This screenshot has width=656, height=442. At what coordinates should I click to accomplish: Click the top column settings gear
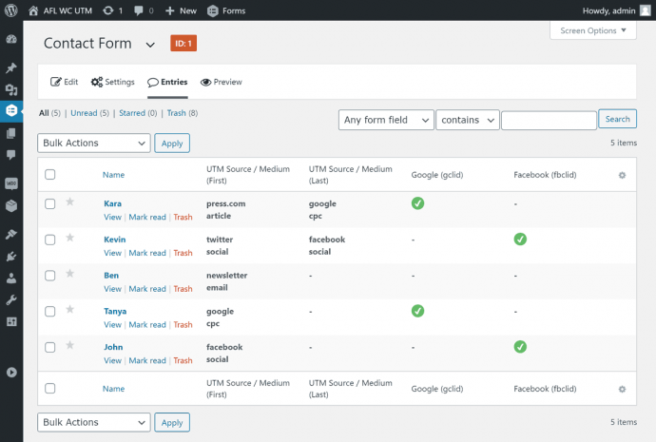[622, 175]
